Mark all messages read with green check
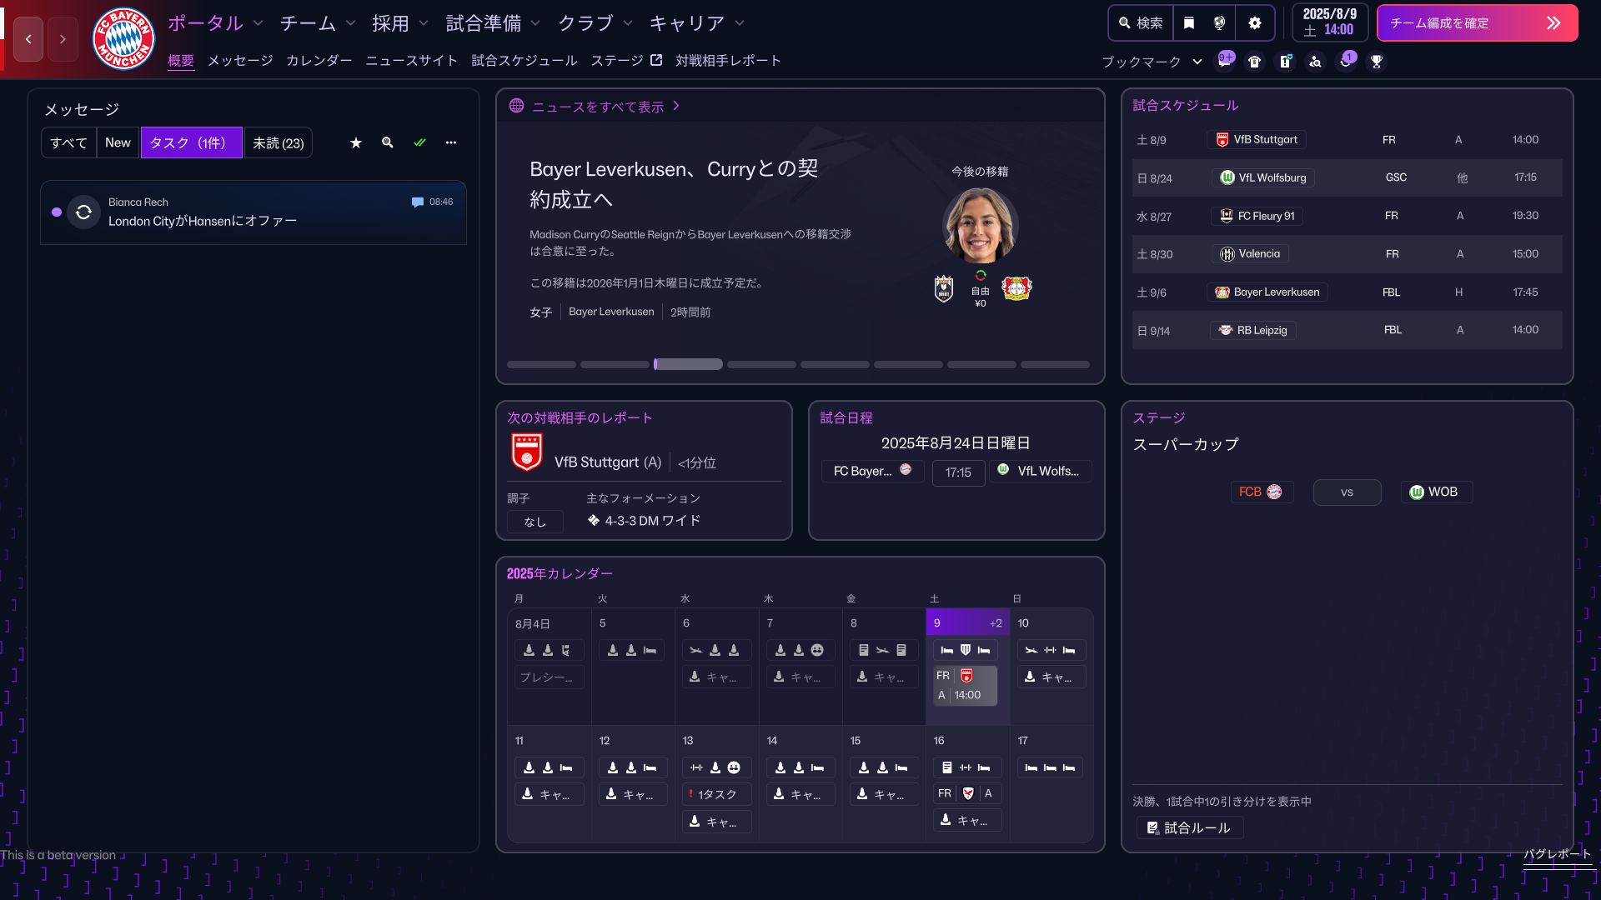The width and height of the screenshot is (1601, 900). click(419, 142)
